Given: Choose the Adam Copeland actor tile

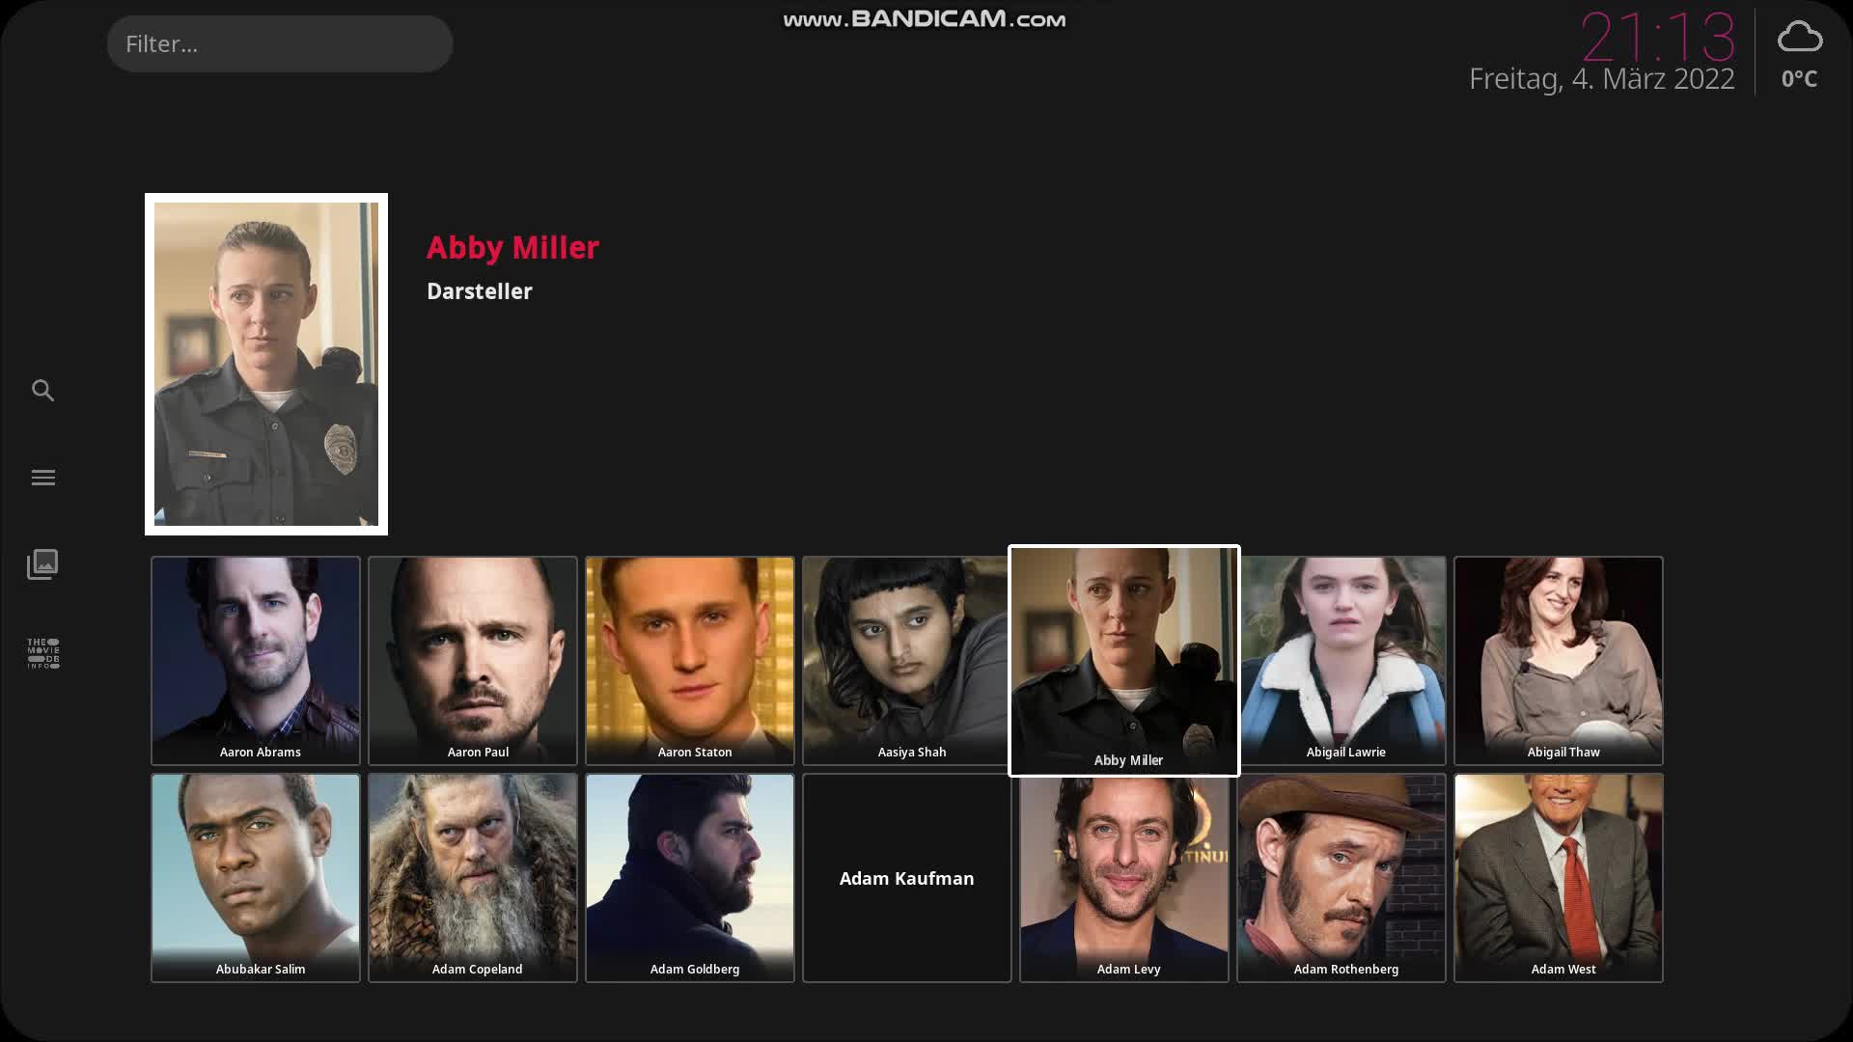Looking at the screenshot, I should (473, 878).
